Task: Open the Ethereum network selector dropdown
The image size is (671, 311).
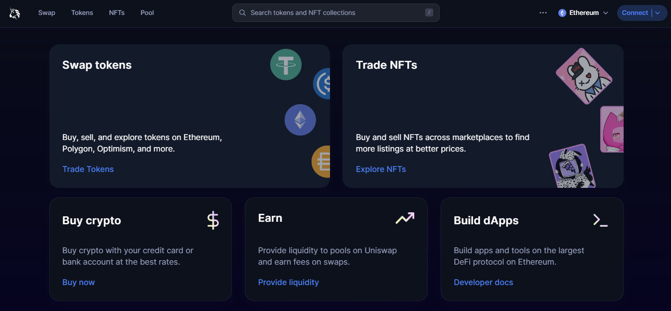Action: [x=583, y=13]
